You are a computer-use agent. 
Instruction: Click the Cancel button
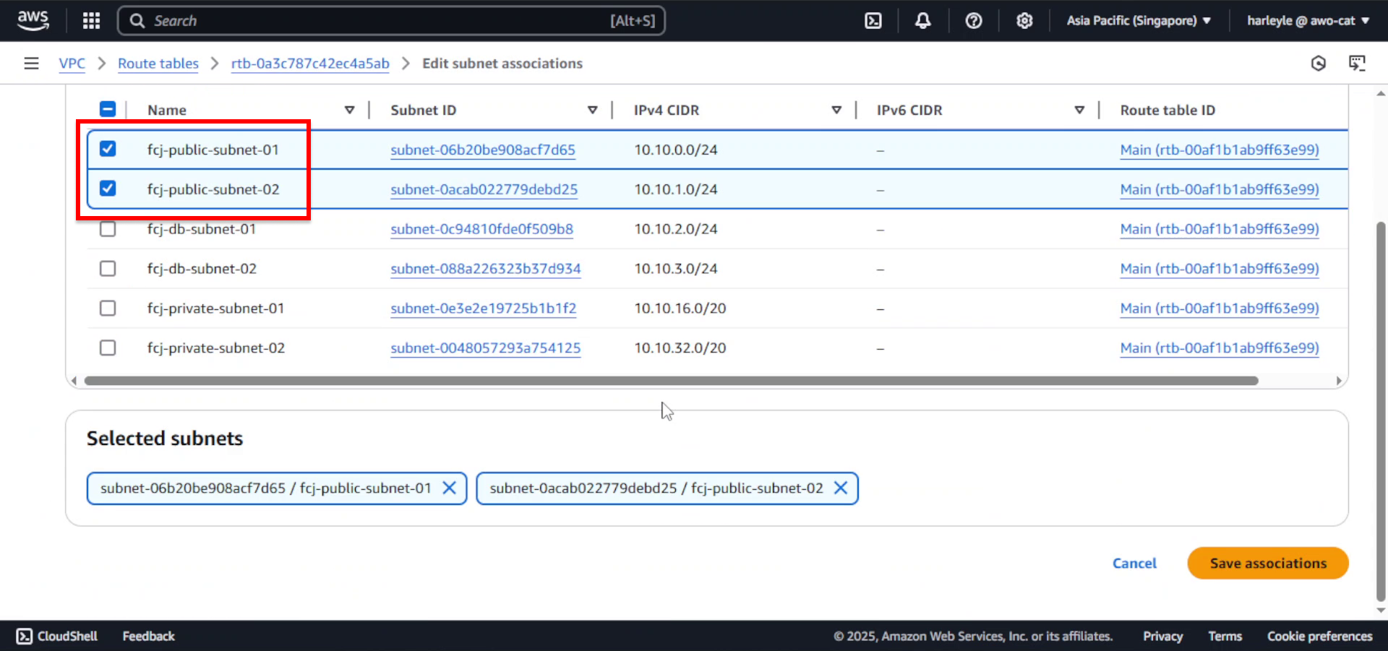(1134, 564)
